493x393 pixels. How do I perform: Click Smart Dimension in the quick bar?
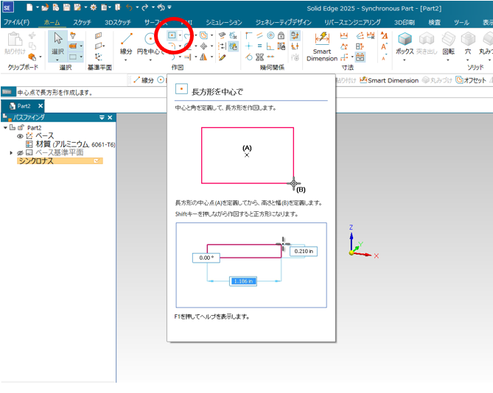388,80
